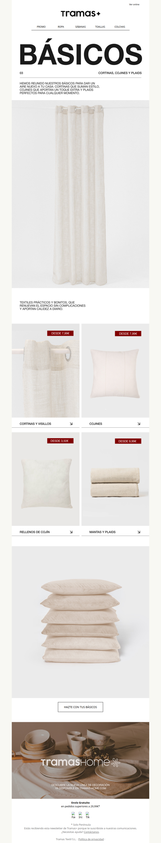Open the PROMO menu item

point(41,27)
